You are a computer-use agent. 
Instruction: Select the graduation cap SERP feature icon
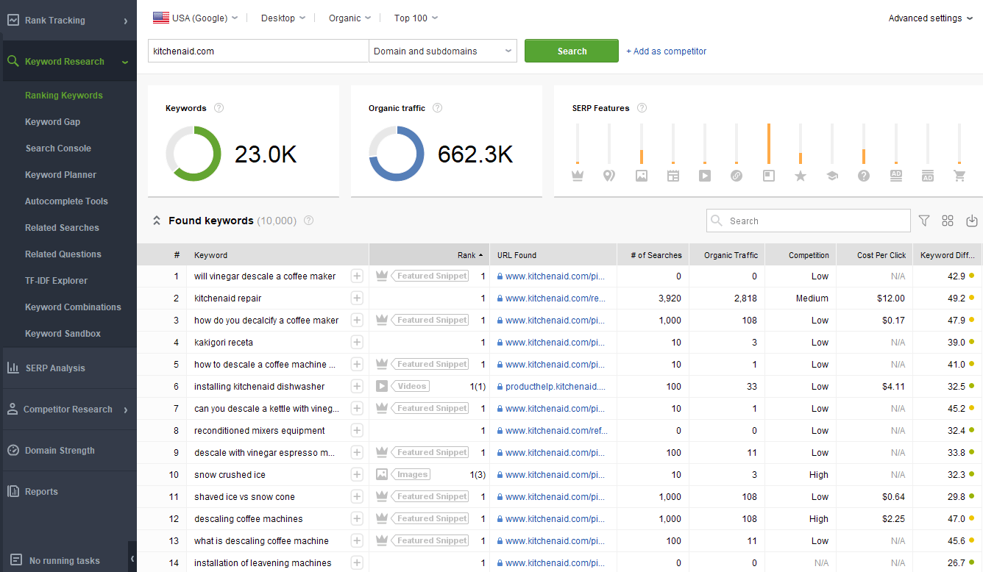(832, 176)
